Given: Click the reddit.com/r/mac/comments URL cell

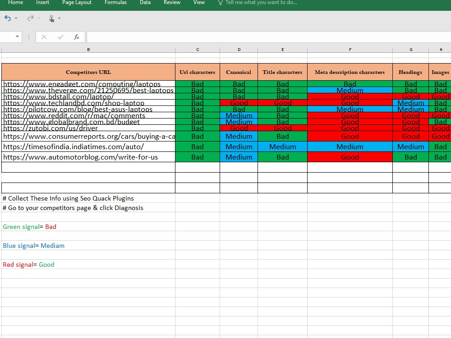Looking at the screenshot, I should pyautogui.click(x=88, y=115).
